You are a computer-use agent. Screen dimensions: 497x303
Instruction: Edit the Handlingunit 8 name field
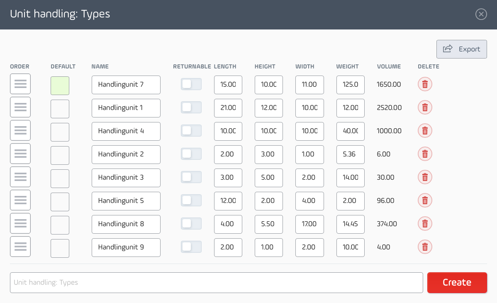click(x=126, y=224)
